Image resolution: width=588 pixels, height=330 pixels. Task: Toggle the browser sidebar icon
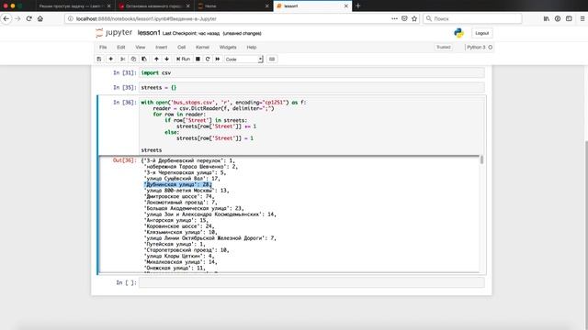pyautogui.click(x=569, y=18)
